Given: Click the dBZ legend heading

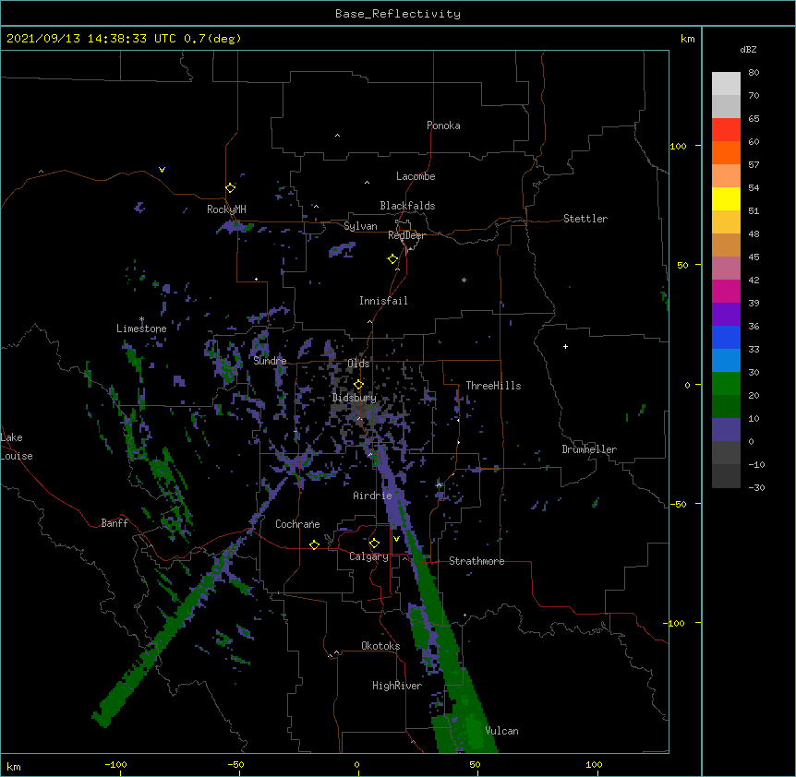Looking at the screenshot, I should pyautogui.click(x=748, y=50).
